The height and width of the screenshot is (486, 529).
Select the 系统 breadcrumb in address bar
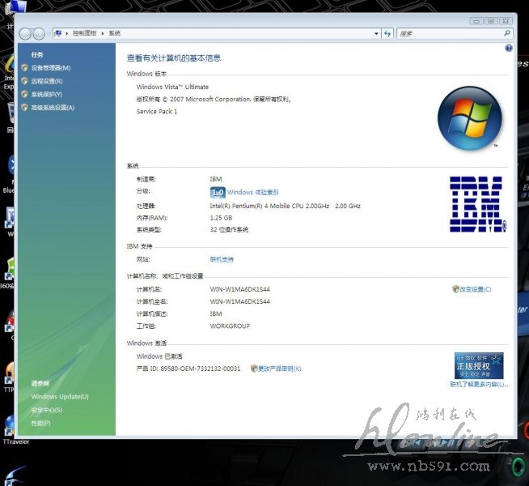(x=114, y=33)
